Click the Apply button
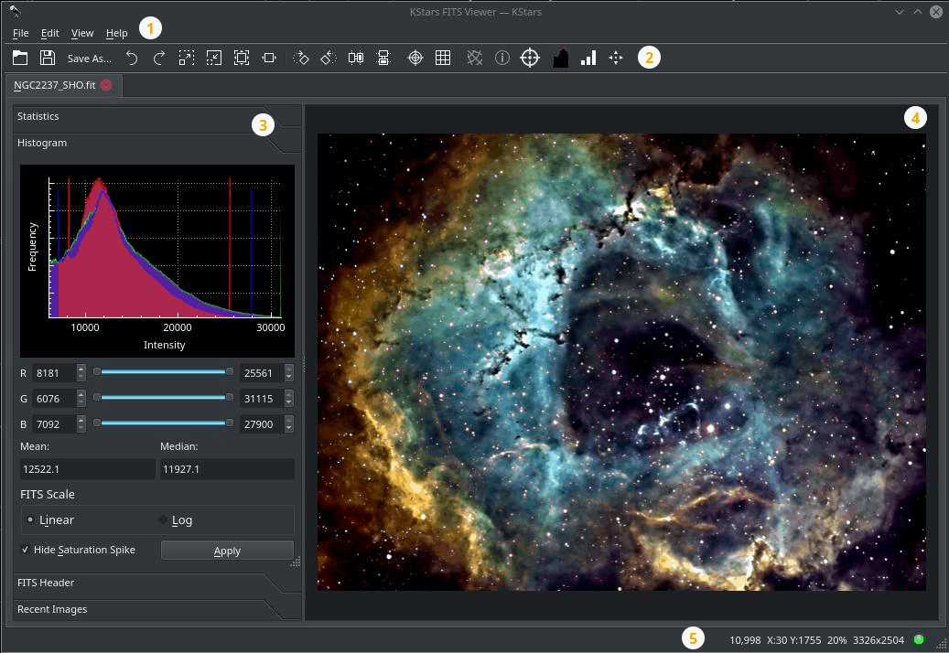The width and height of the screenshot is (949, 653). 227,551
